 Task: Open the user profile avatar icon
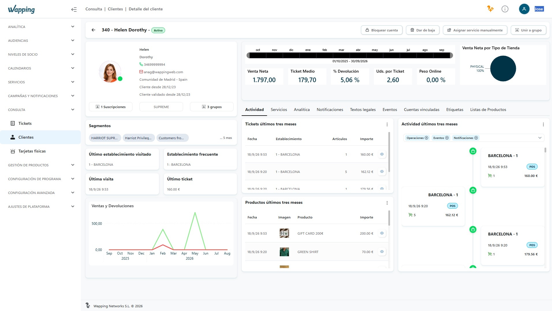[x=524, y=9]
